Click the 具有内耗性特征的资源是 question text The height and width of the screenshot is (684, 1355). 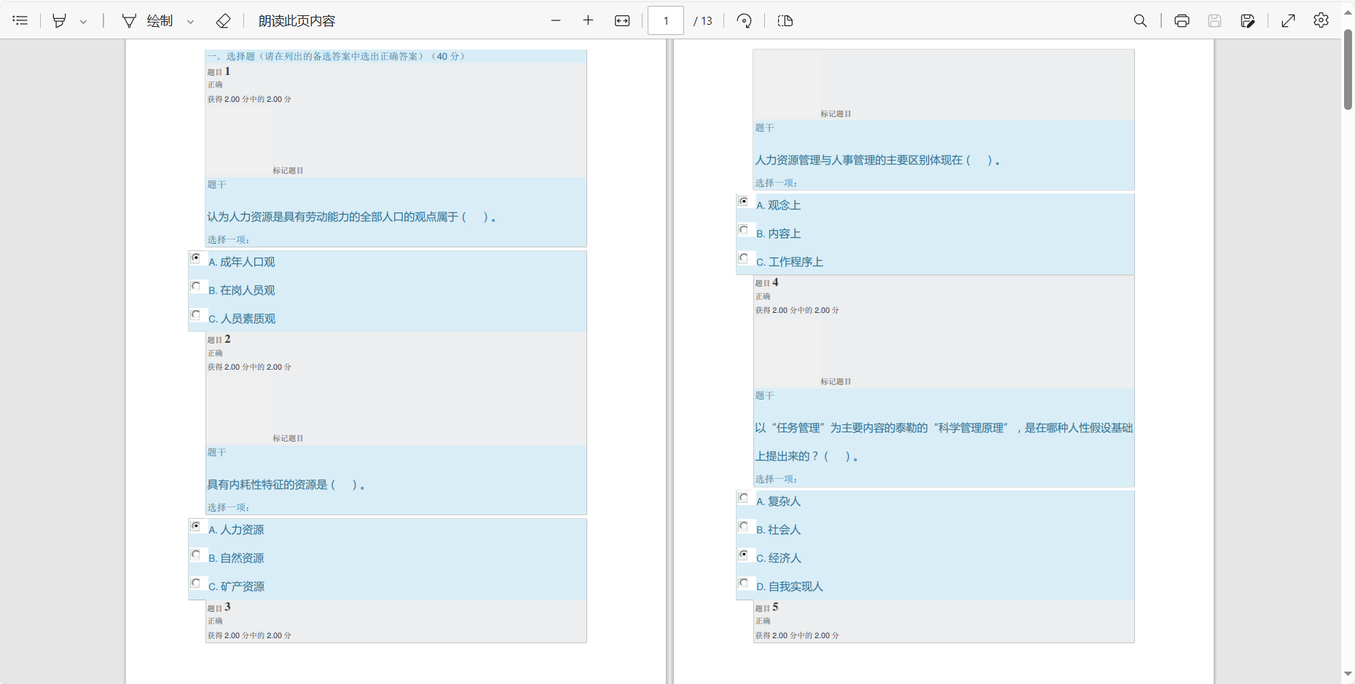click(x=286, y=485)
